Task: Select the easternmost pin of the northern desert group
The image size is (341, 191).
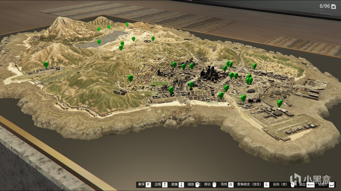Action: click(153, 39)
